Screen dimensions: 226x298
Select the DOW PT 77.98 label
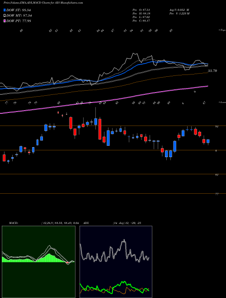tap(19, 21)
